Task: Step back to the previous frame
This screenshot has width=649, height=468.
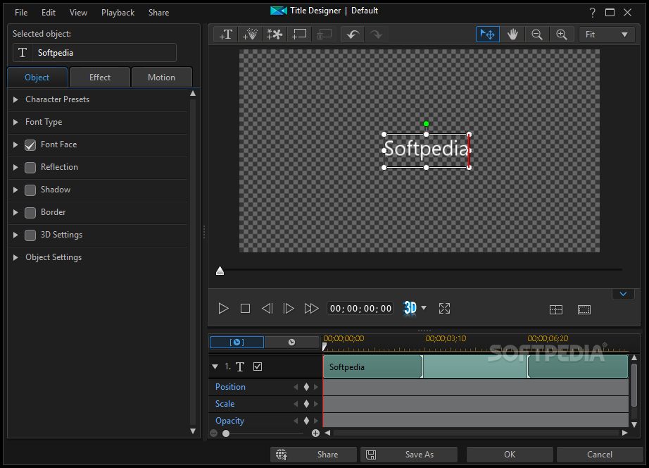Action: (267, 309)
